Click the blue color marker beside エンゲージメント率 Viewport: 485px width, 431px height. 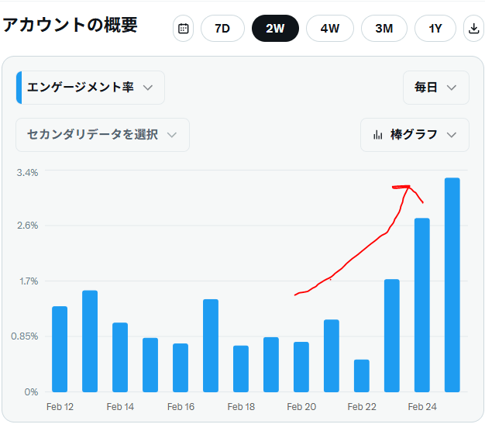(19, 88)
